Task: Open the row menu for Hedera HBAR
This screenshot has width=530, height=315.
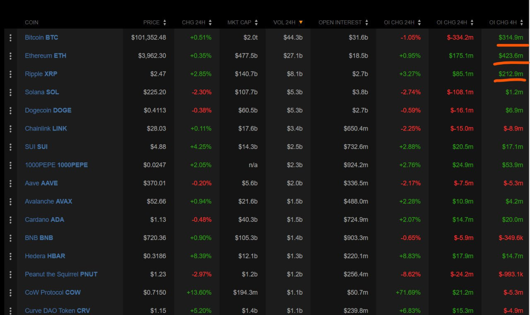Action: click(x=10, y=256)
